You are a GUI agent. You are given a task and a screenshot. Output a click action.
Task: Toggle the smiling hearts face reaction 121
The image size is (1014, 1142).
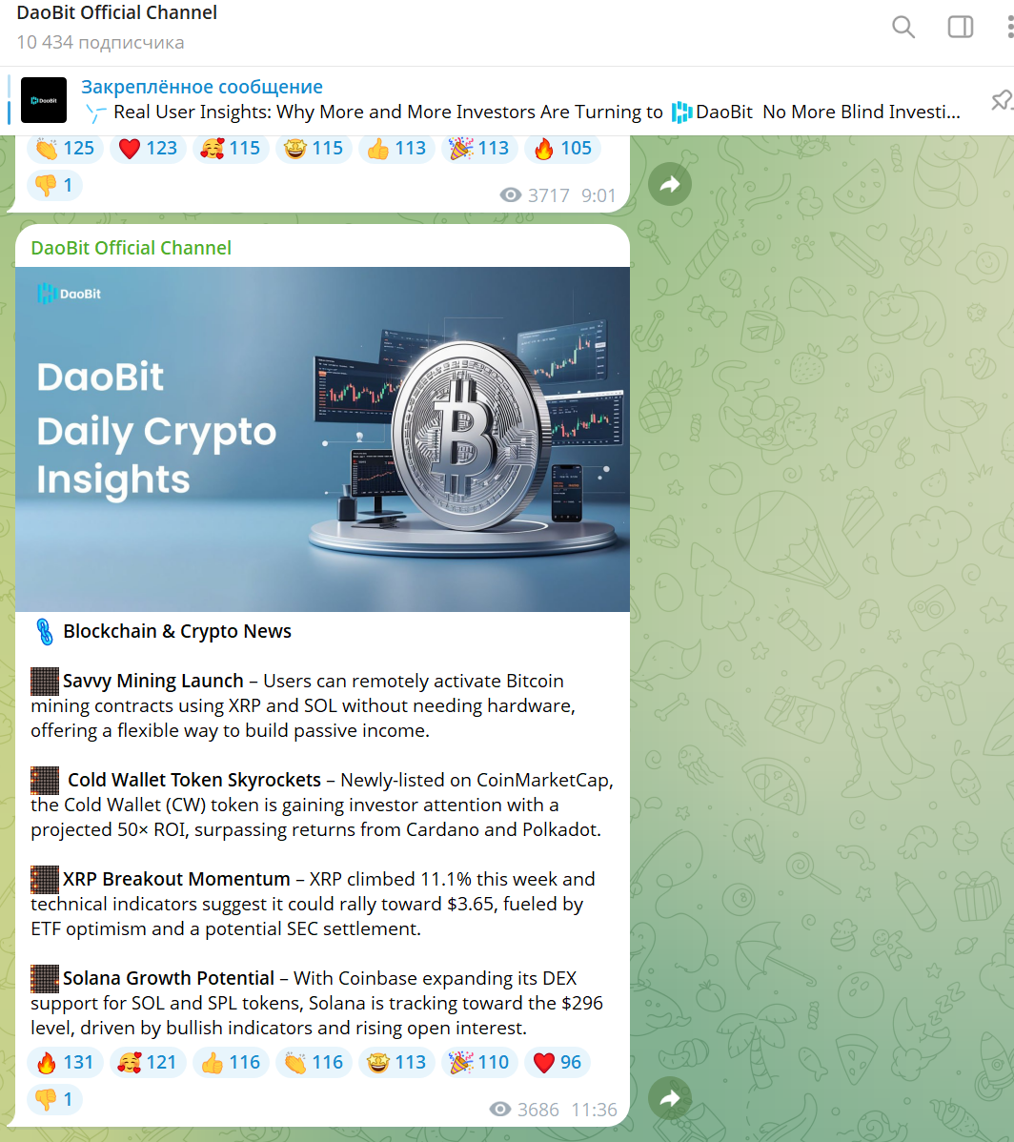(x=149, y=1063)
